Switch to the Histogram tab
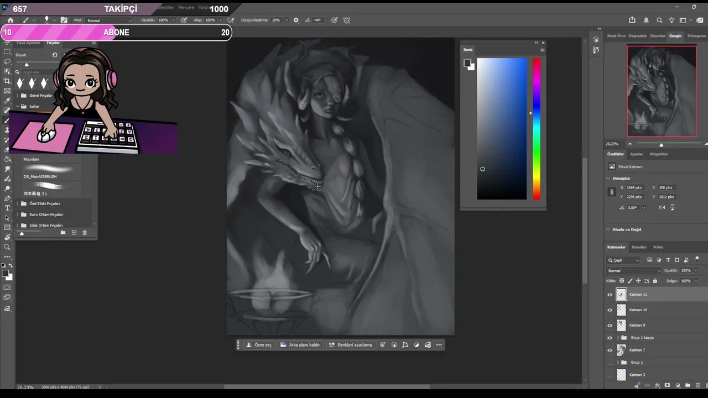The height and width of the screenshot is (398, 708). tap(697, 36)
